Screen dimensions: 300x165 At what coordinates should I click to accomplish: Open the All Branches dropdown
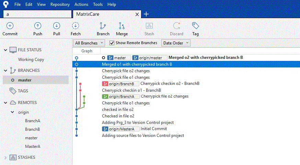(89, 43)
